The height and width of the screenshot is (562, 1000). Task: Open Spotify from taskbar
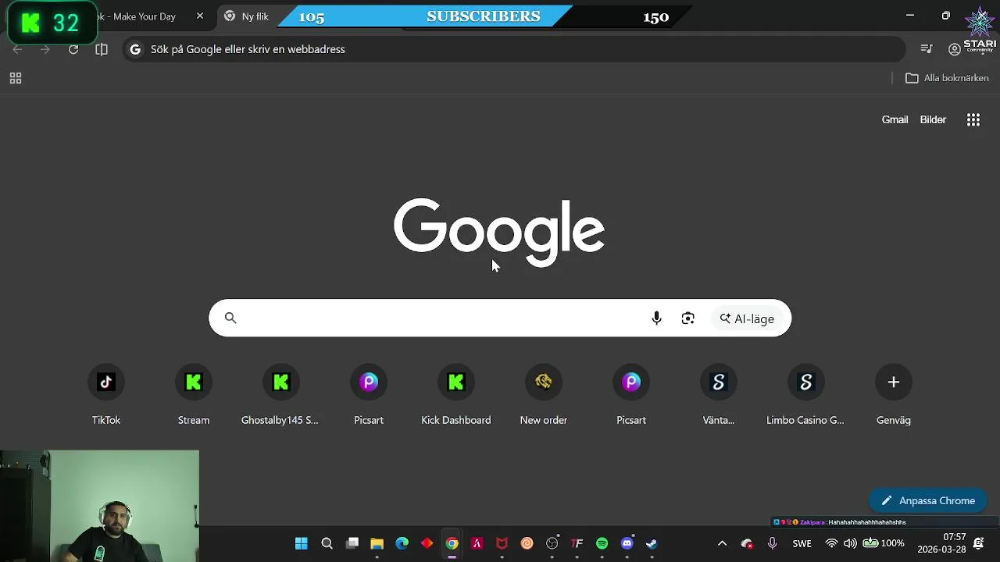(x=602, y=543)
